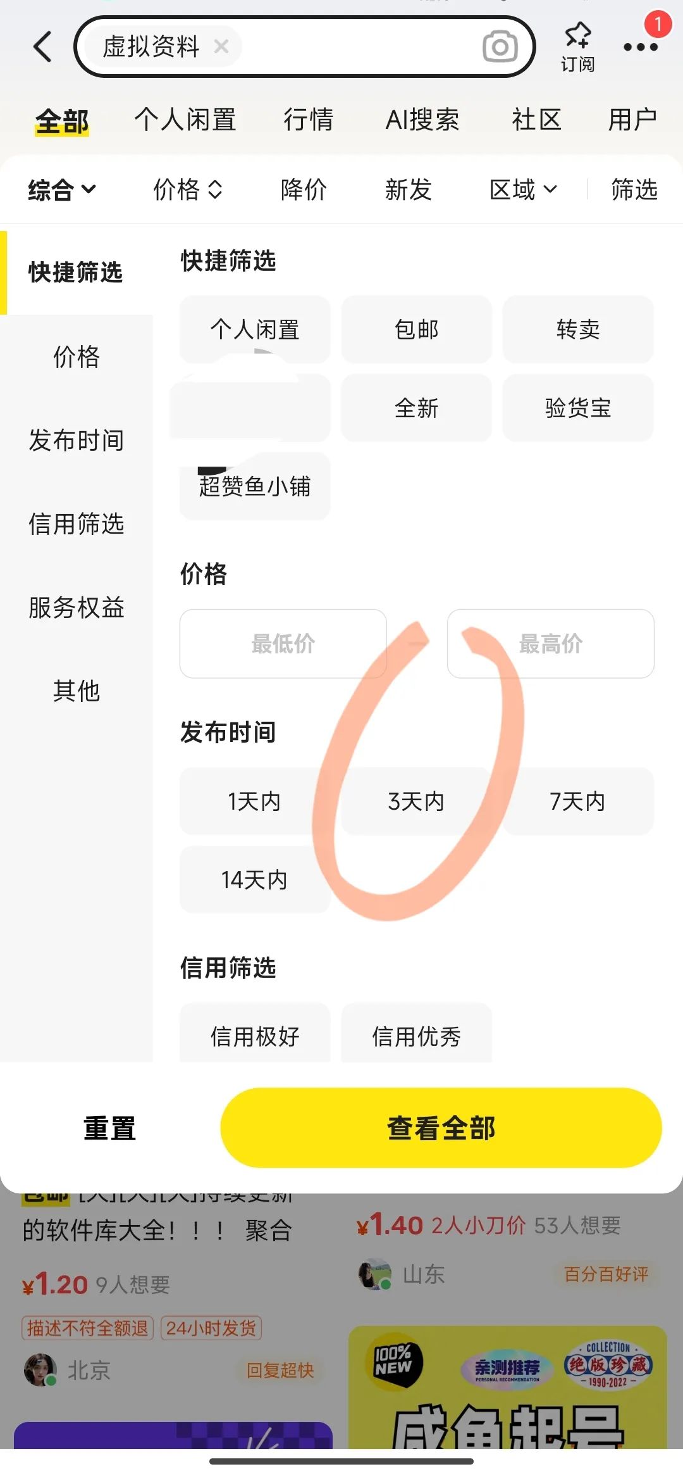Choose 3天内 publish time option

point(416,801)
